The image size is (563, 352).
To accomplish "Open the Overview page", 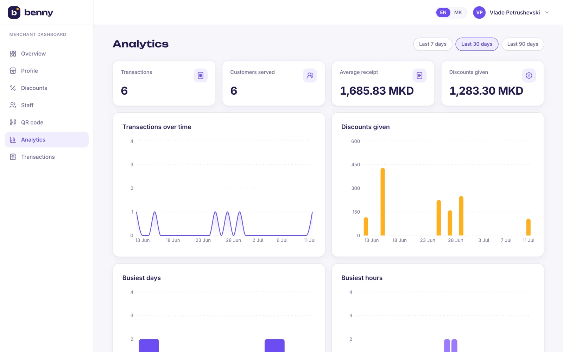I will [x=46, y=54].
